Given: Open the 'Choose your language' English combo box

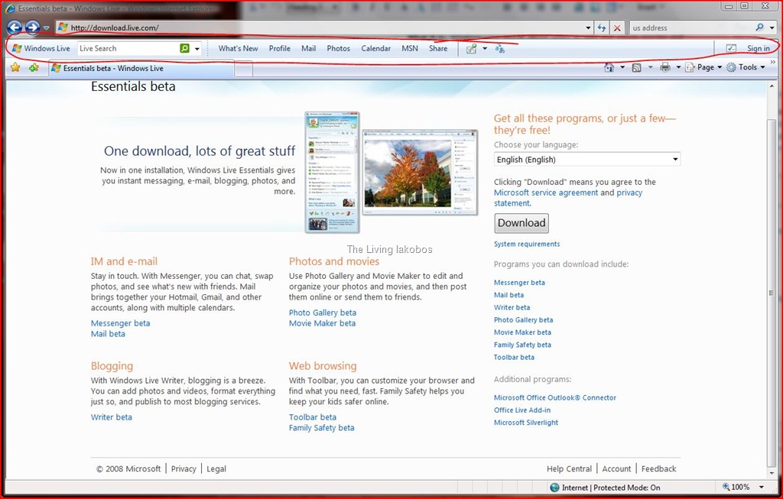Looking at the screenshot, I should pyautogui.click(x=587, y=159).
